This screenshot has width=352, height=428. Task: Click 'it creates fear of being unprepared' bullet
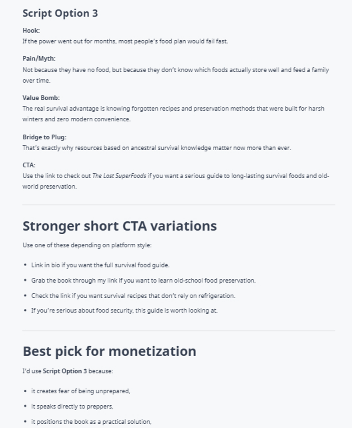click(81, 391)
